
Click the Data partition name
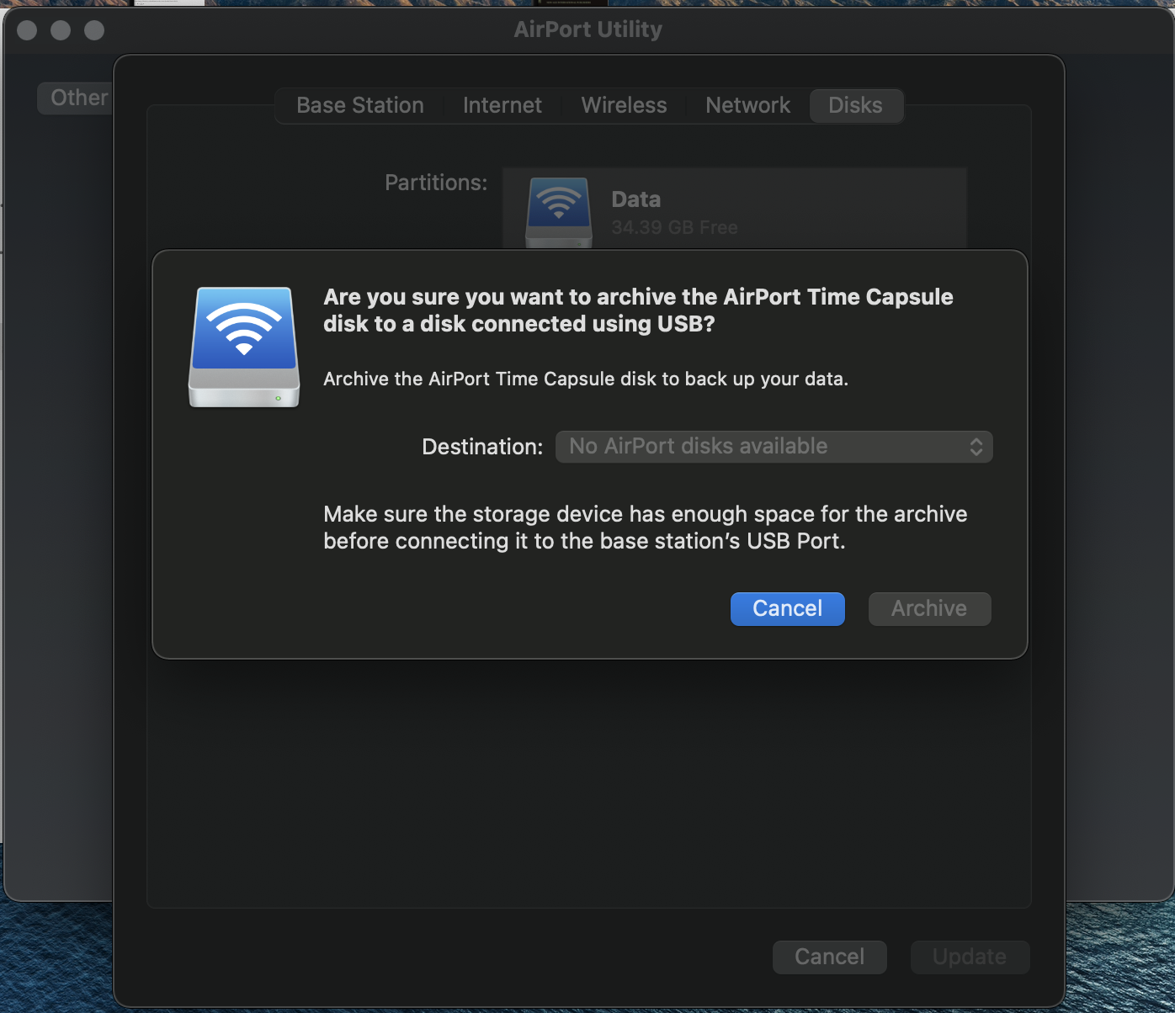pyautogui.click(x=636, y=199)
